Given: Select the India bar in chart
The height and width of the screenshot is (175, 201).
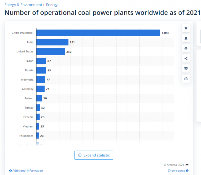Looking at the screenshot, I should (x=52, y=42).
